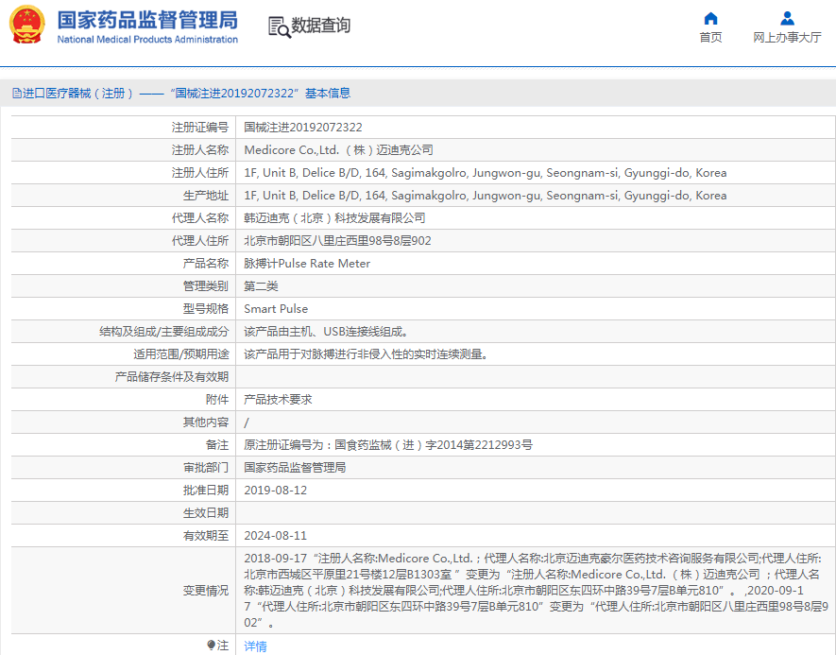Click the 首页 house icon
Image resolution: width=836 pixels, height=655 pixels.
tap(710, 18)
